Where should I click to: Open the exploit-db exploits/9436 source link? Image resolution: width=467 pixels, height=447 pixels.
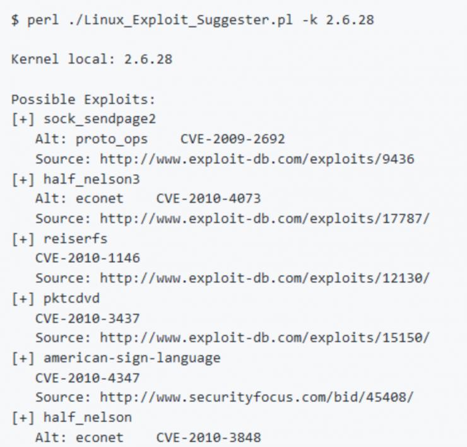coord(257,159)
